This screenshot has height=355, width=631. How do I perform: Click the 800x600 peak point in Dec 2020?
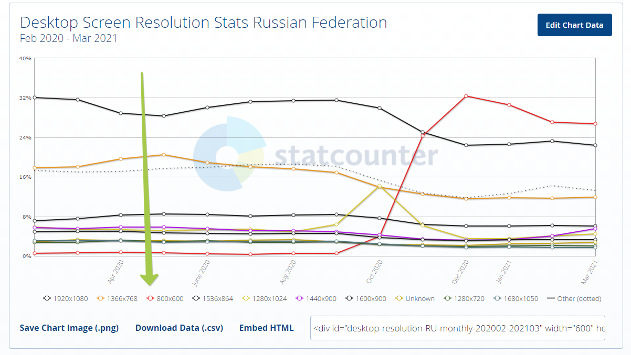466,96
